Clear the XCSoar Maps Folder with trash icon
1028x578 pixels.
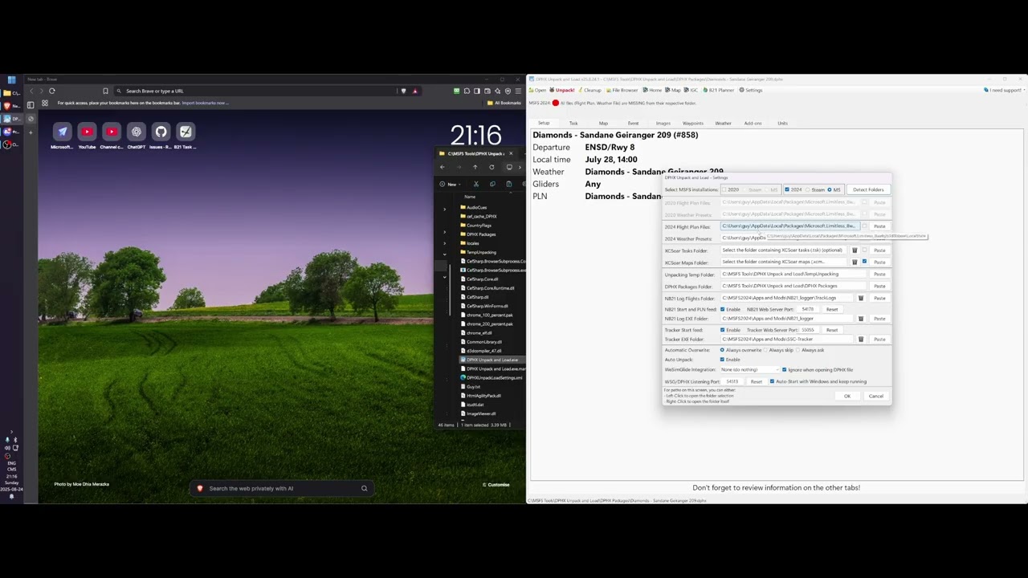click(x=855, y=262)
